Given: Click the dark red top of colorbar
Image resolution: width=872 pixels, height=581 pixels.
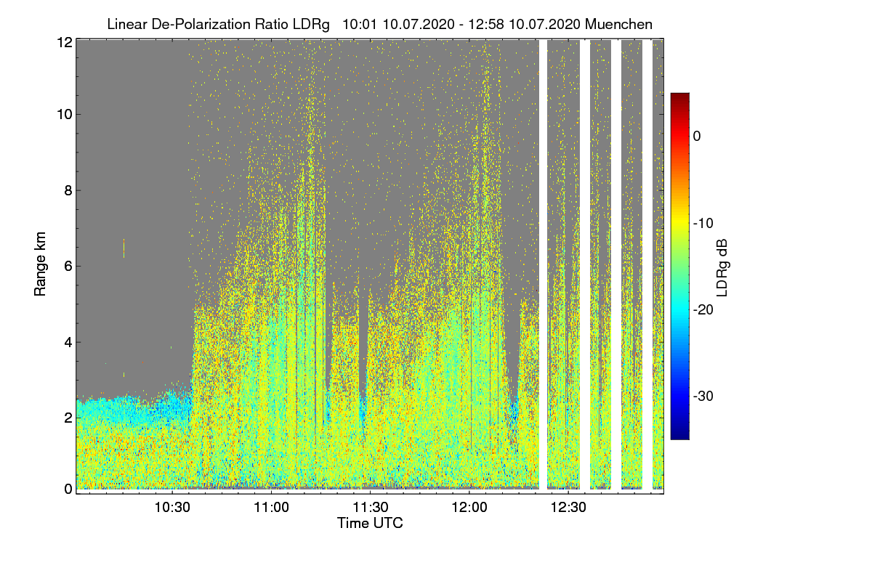Looking at the screenshot, I should [679, 98].
